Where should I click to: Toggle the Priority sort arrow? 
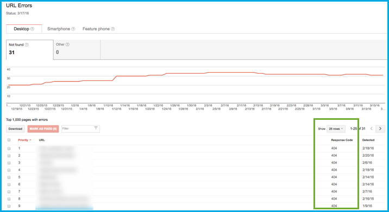tap(30, 140)
